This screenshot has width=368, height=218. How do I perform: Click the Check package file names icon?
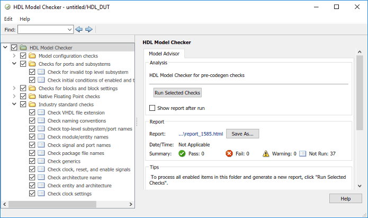(x=41, y=153)
